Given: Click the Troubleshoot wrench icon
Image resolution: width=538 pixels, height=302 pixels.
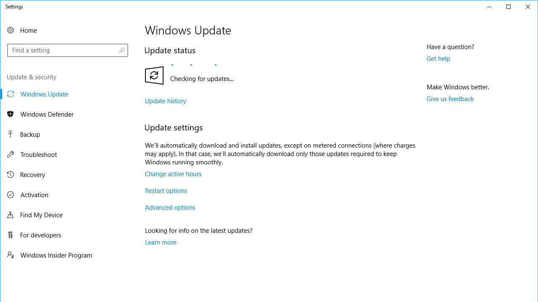Looking at the screenshot, I should (x=11, y=154).
